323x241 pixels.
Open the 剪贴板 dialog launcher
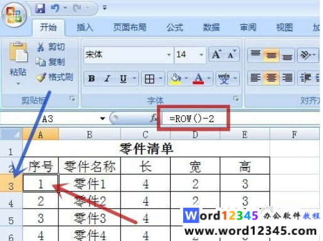coord(72,98)
